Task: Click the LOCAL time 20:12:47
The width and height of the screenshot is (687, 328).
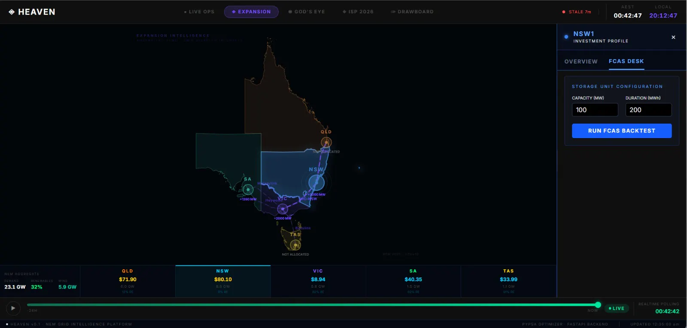Action: tap(663, 15)
